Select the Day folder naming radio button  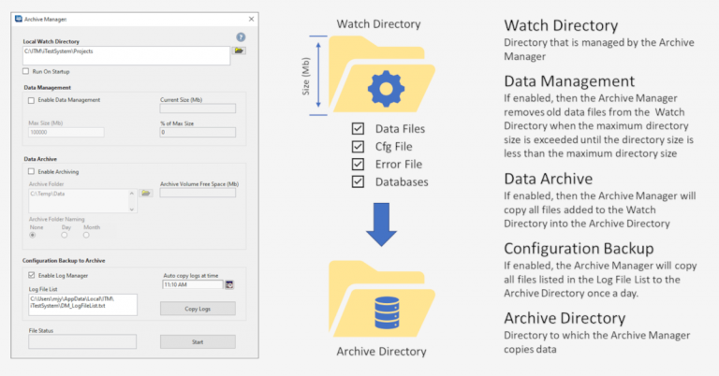(65, 236)
